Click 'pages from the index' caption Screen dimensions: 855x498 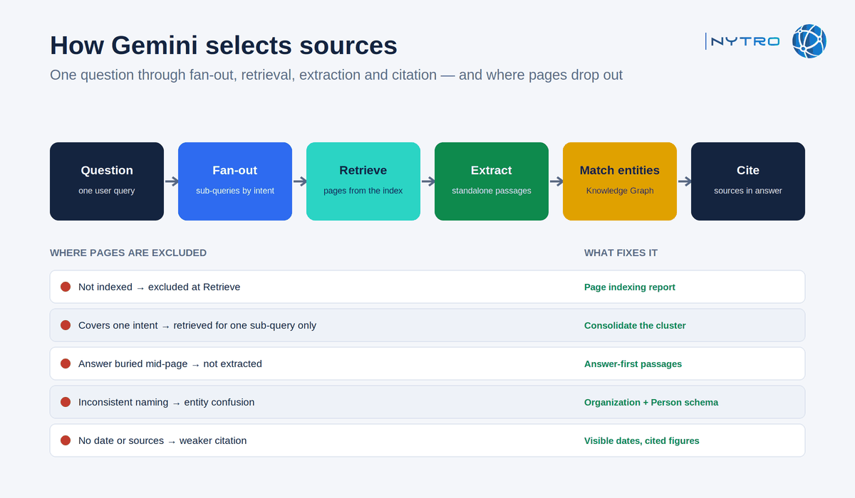click(363, 191)
